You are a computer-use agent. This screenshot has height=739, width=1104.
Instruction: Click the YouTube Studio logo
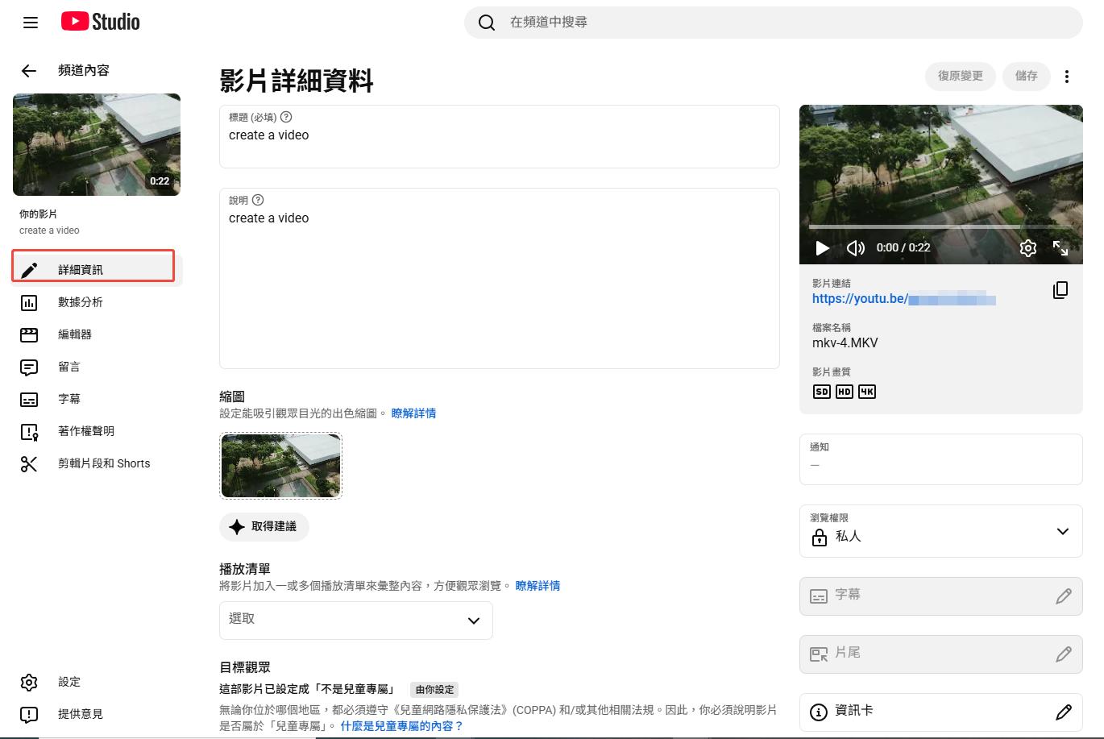coord(101,22)
